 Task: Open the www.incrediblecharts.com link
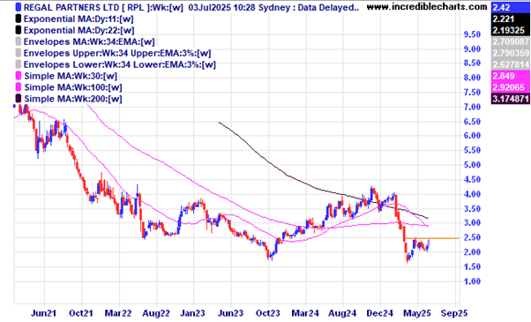pyautogui.click(x=427, y=6)
